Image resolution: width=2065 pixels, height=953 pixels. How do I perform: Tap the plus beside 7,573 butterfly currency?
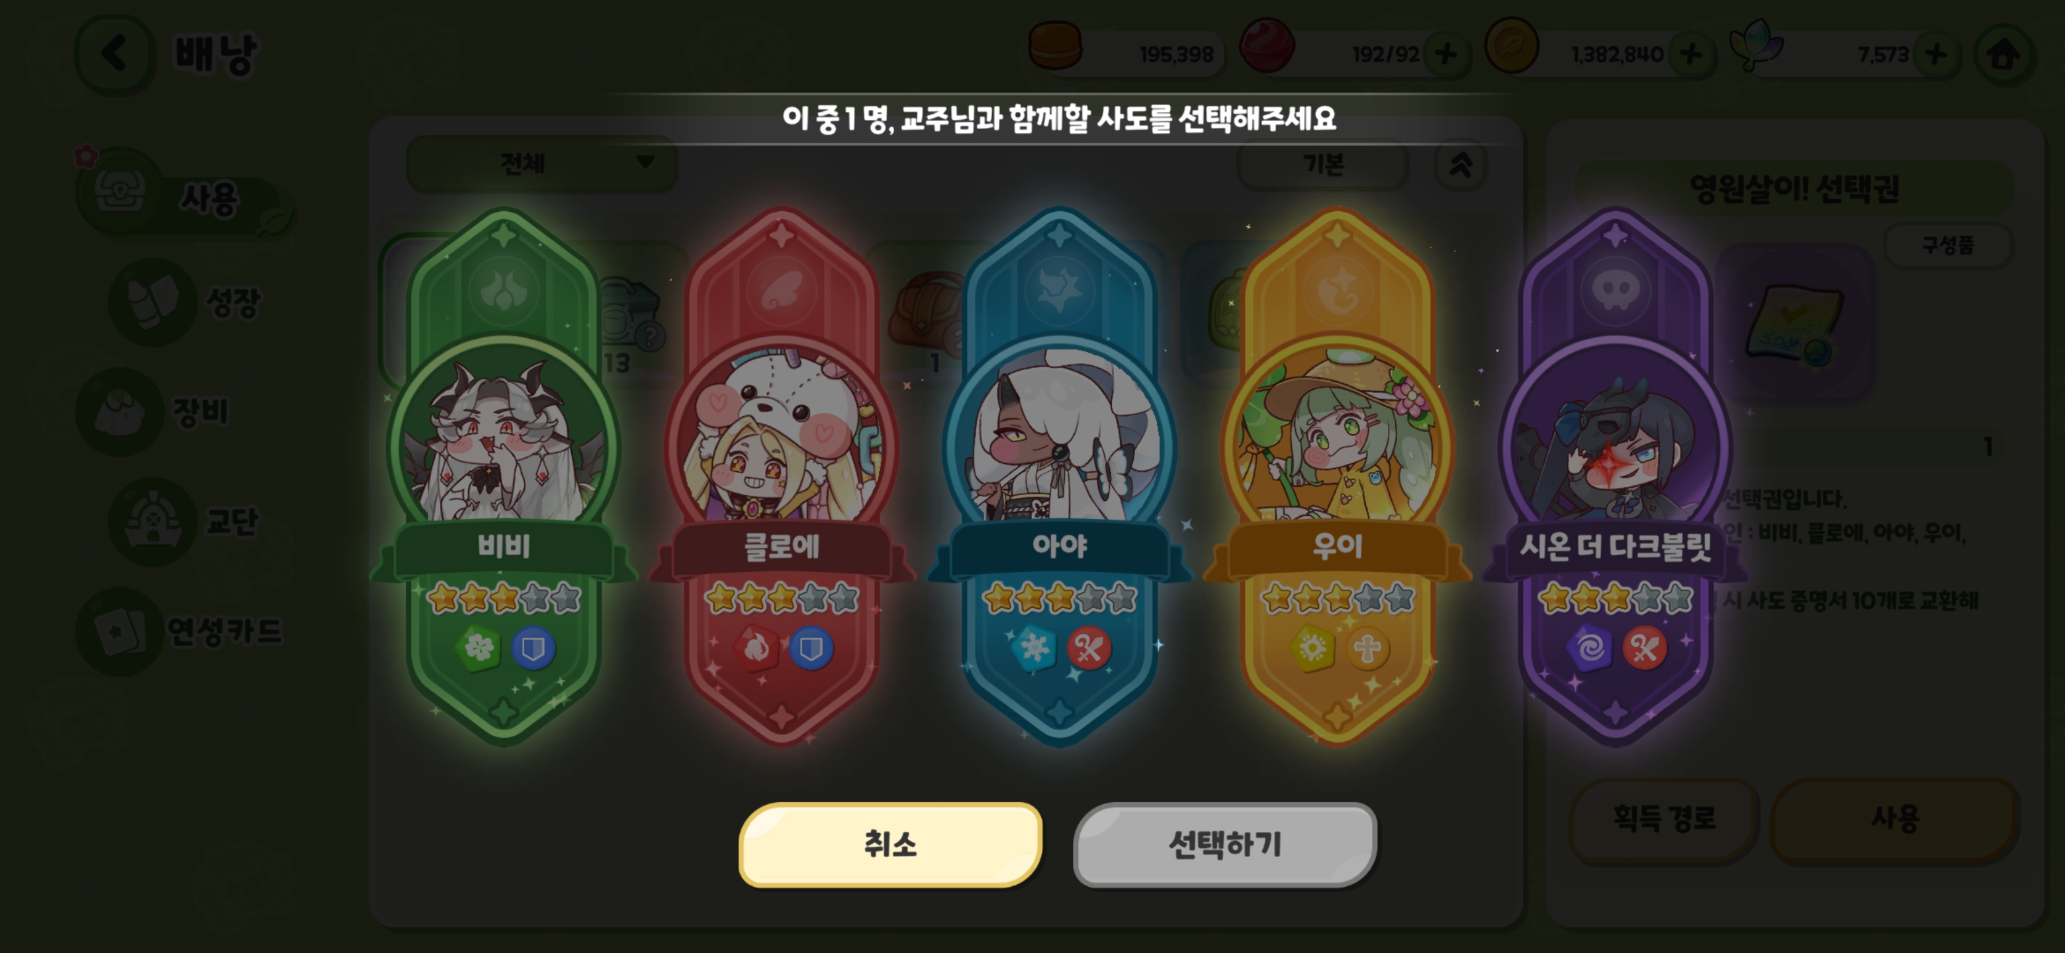click(x=1935, y=54)
